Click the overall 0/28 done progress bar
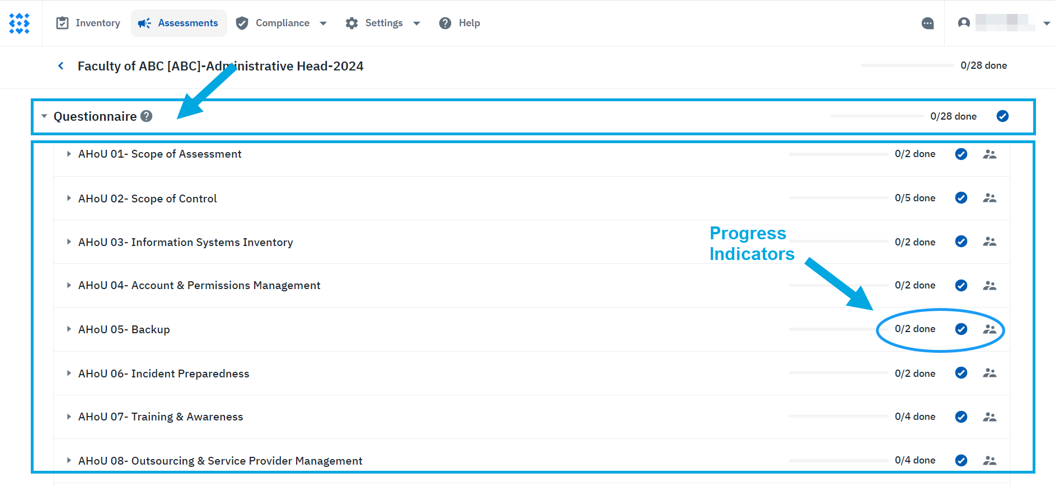The image size is (1055, 487). pos(907,66)
